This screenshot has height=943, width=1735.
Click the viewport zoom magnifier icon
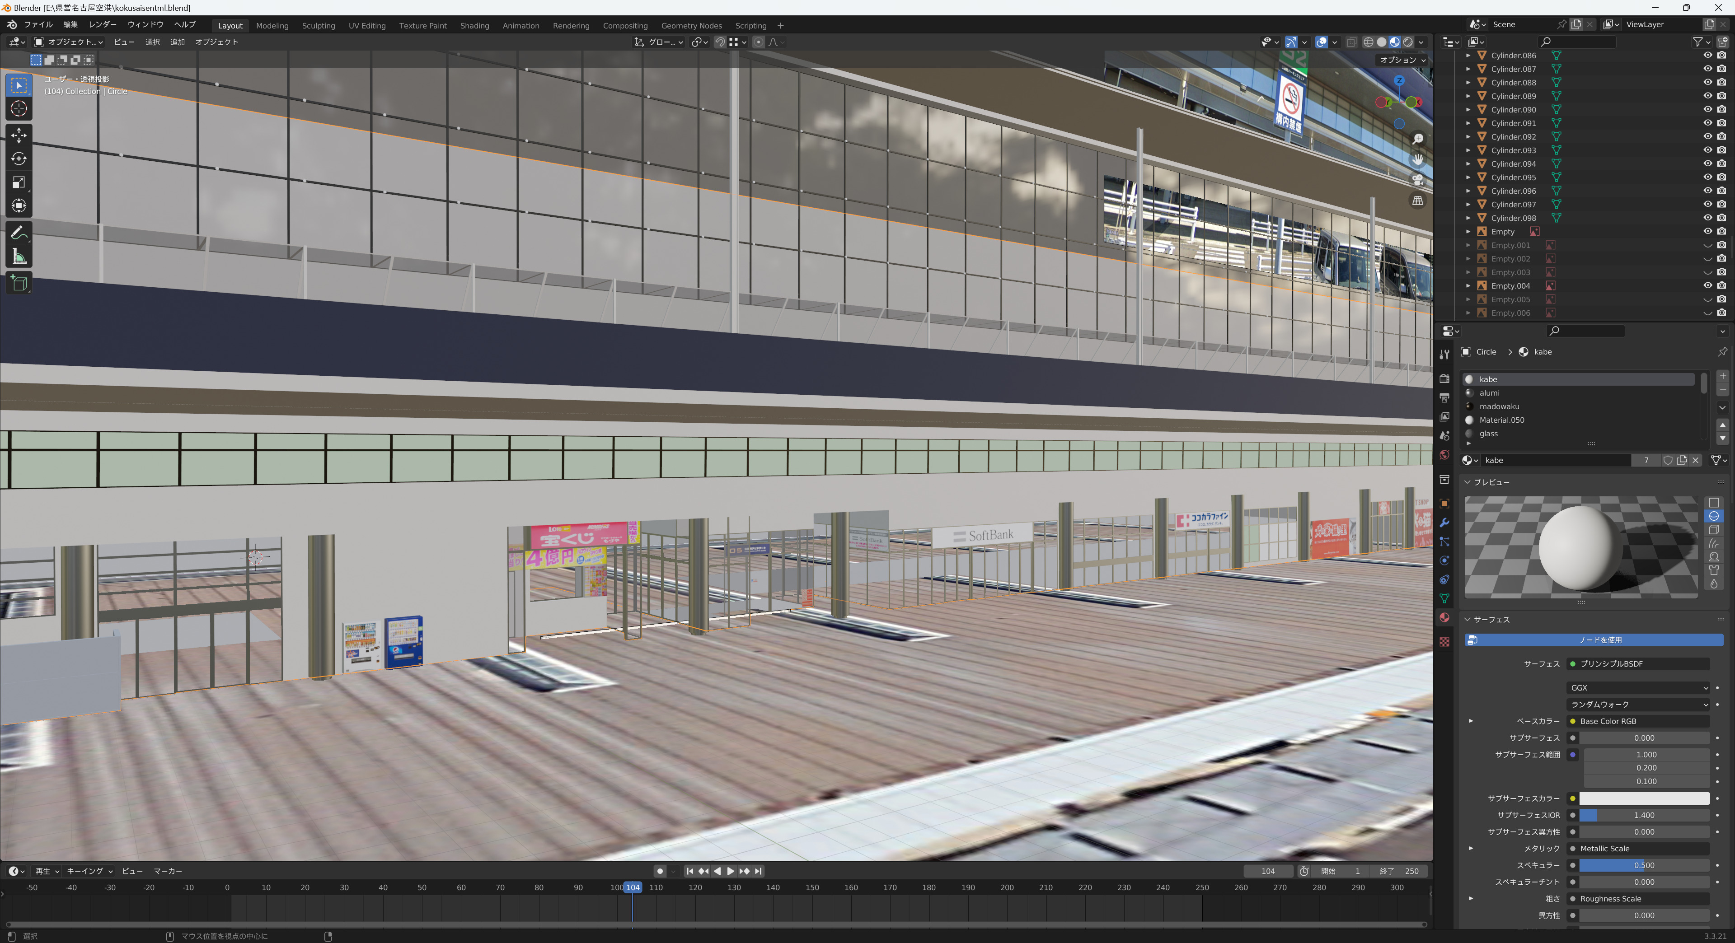coord(1418,139)
